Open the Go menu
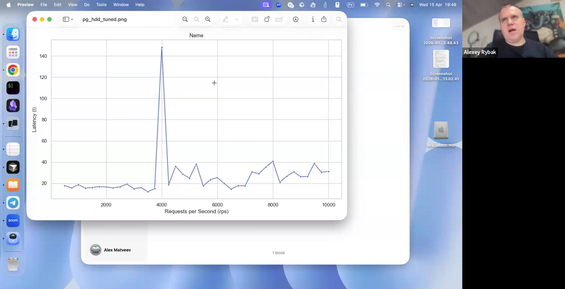The image size is (565, 289). pos(87,4)
